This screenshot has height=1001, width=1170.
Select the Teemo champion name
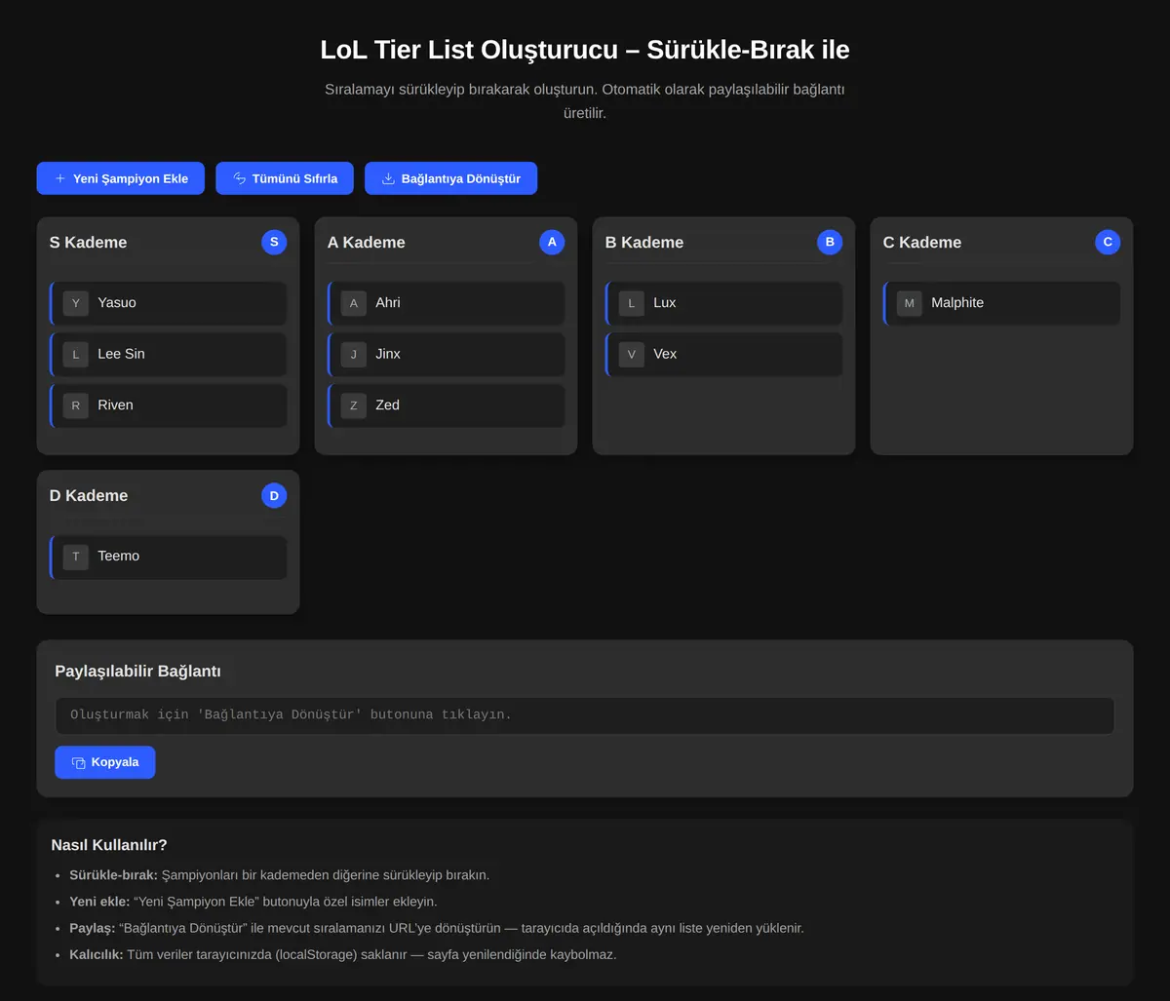(x=118, y=557)
